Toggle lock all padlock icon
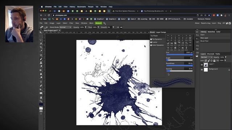 214,61
